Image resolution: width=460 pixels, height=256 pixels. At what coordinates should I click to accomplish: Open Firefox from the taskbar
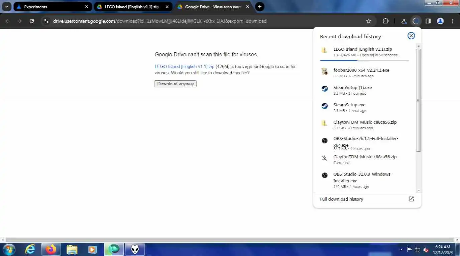pyautogui.click(x=51, y=249)
